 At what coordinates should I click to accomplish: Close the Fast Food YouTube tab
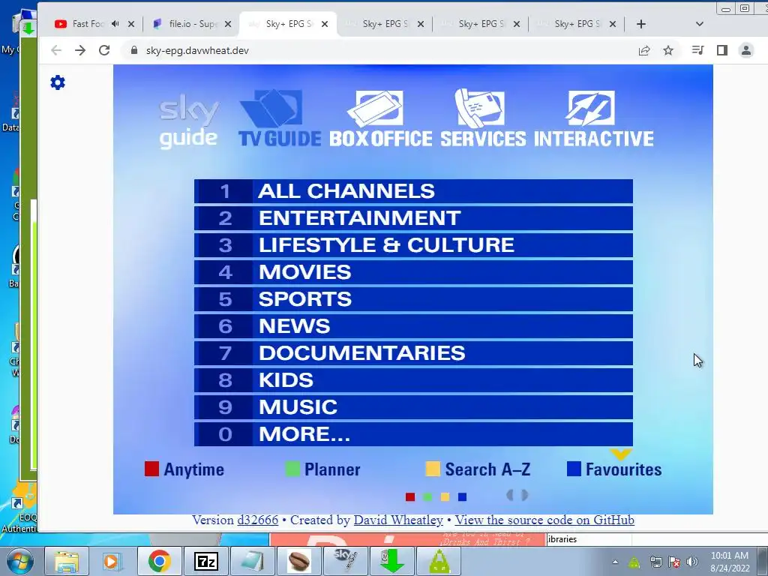[x=130, y=24]
